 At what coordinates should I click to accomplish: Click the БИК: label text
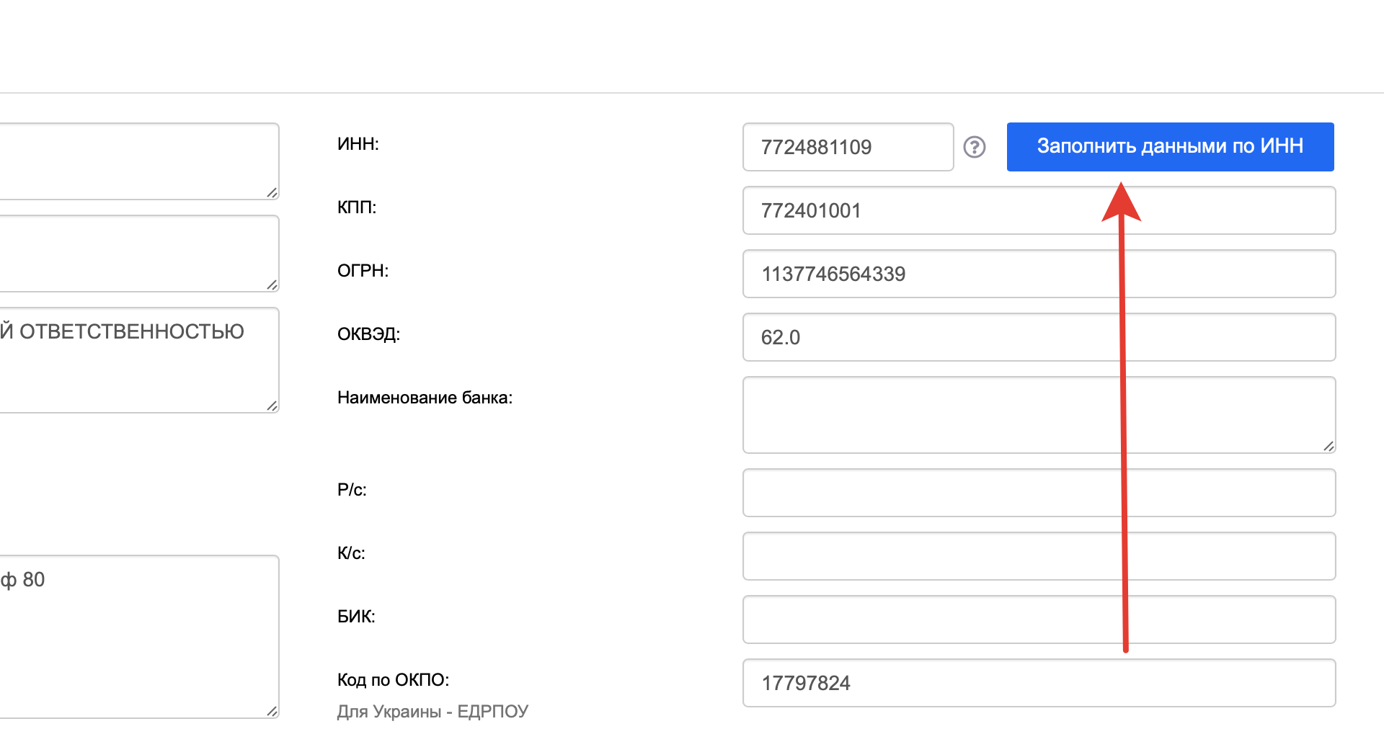[357, 617]
